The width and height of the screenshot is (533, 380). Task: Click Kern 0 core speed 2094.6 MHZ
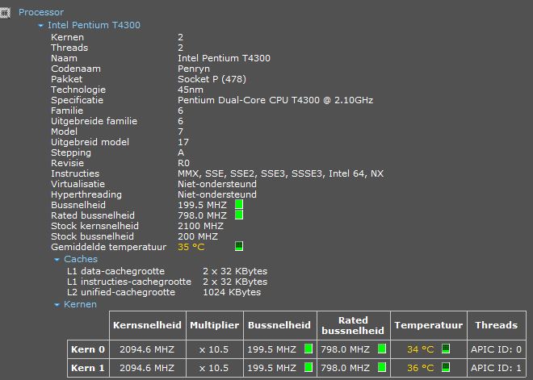(x=147, y=349)
